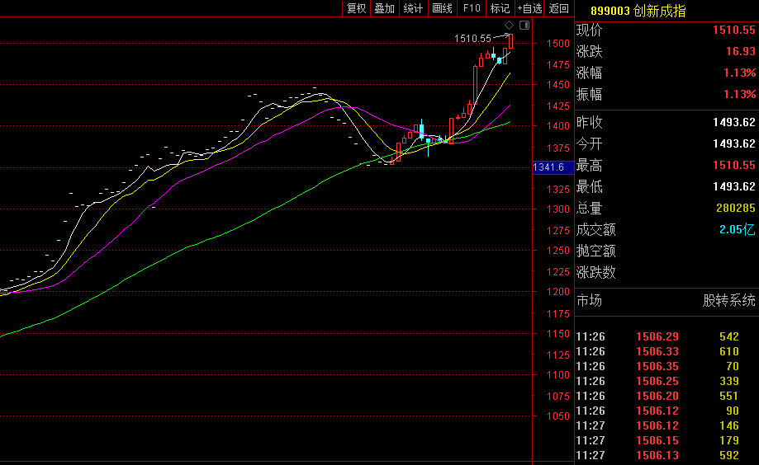Click the latest red candlestick on chart
This screenshot has width=759, height=465.
tap(511, 41)
